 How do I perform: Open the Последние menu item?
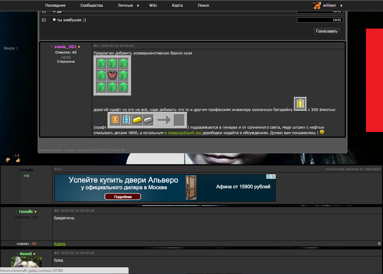pos(55,5)
